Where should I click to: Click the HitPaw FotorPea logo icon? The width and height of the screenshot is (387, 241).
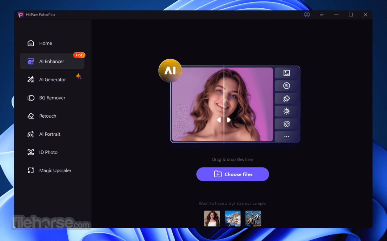(x=21, y=15)
